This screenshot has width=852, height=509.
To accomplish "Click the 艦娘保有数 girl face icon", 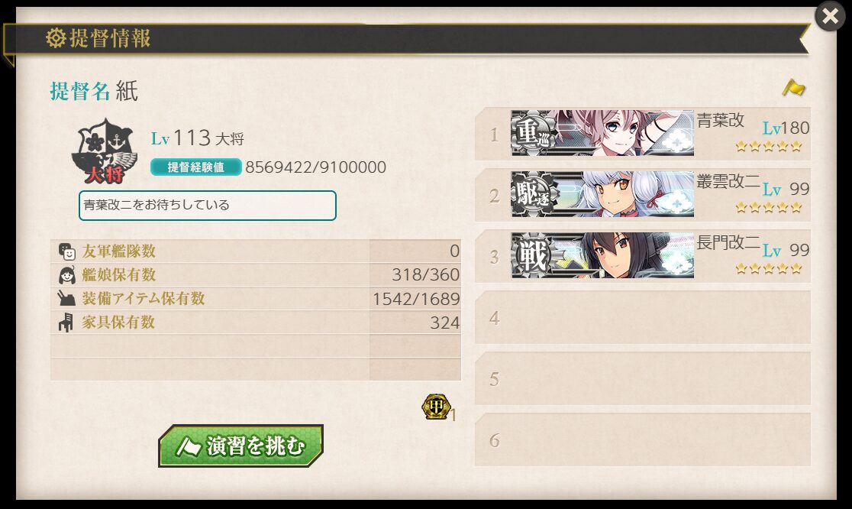I will coord(67,275).
